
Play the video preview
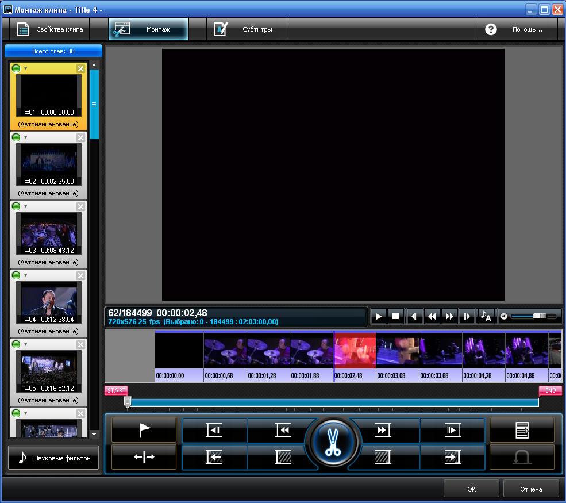point(379,317)
